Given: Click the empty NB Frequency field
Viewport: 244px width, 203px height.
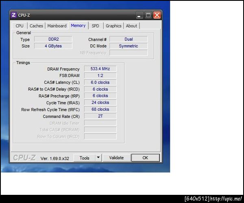Looking at the screenshot, I should pos(129,53).
